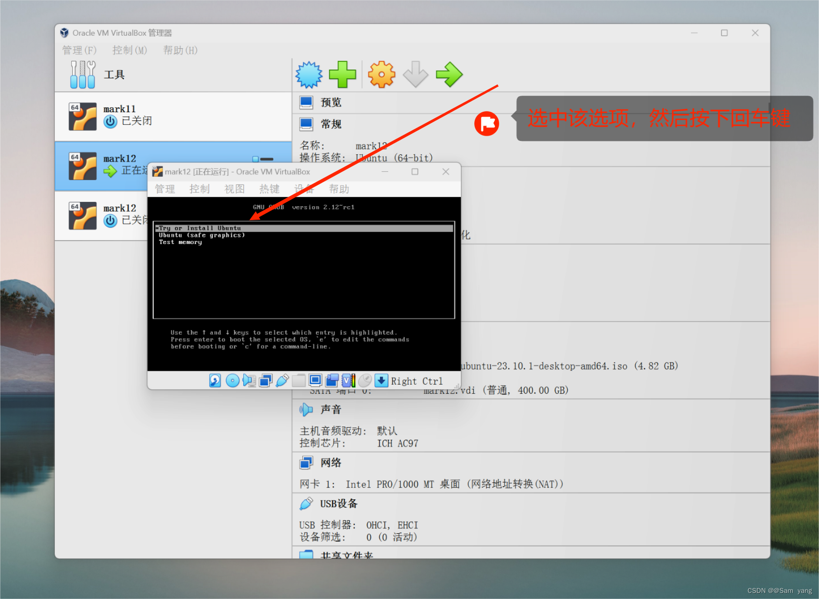Click the optical disc status icon

232,381
